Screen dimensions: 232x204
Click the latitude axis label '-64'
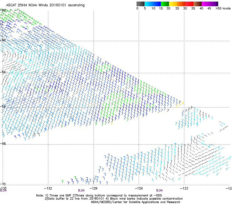pyautogui.click(x=3, y=72)
